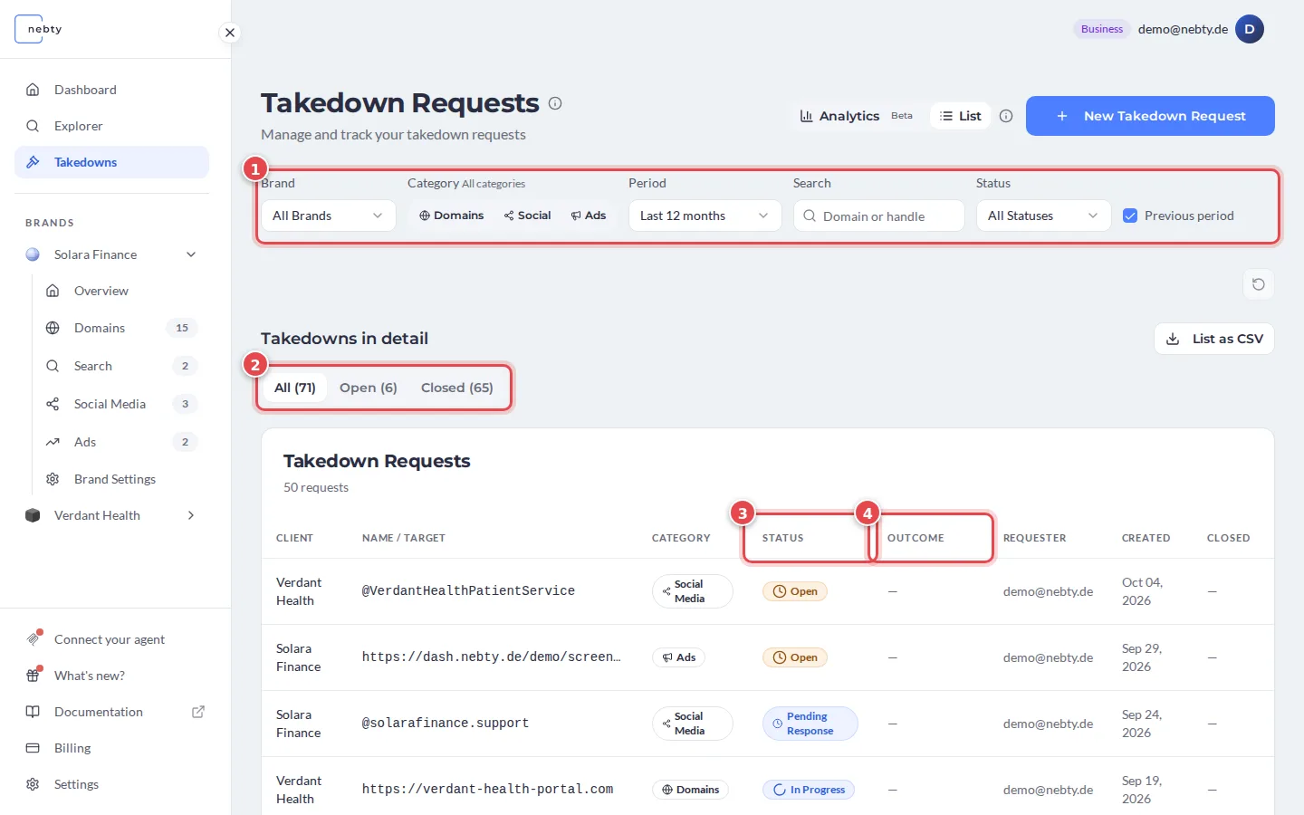Click the What's new gift icon
Screen dimensions: 1304x815
[x=33, y=676]
